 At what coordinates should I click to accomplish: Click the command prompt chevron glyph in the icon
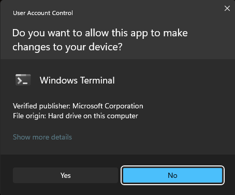[20, 81]
